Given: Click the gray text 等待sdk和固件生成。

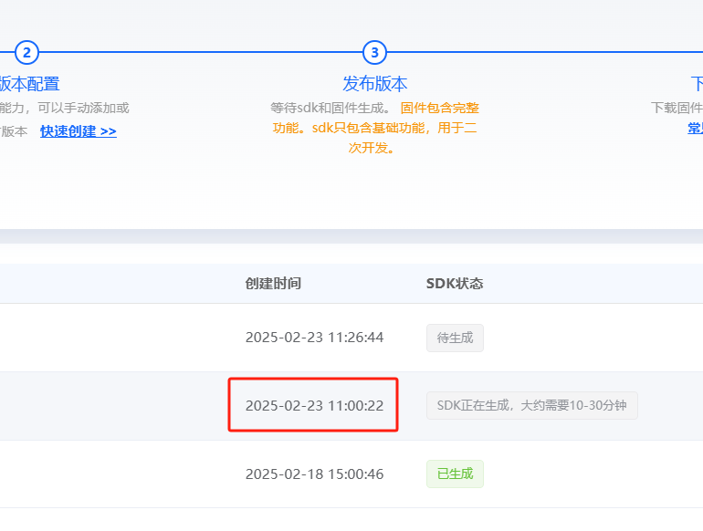Looking at the screenshot, I should (331, 108).
